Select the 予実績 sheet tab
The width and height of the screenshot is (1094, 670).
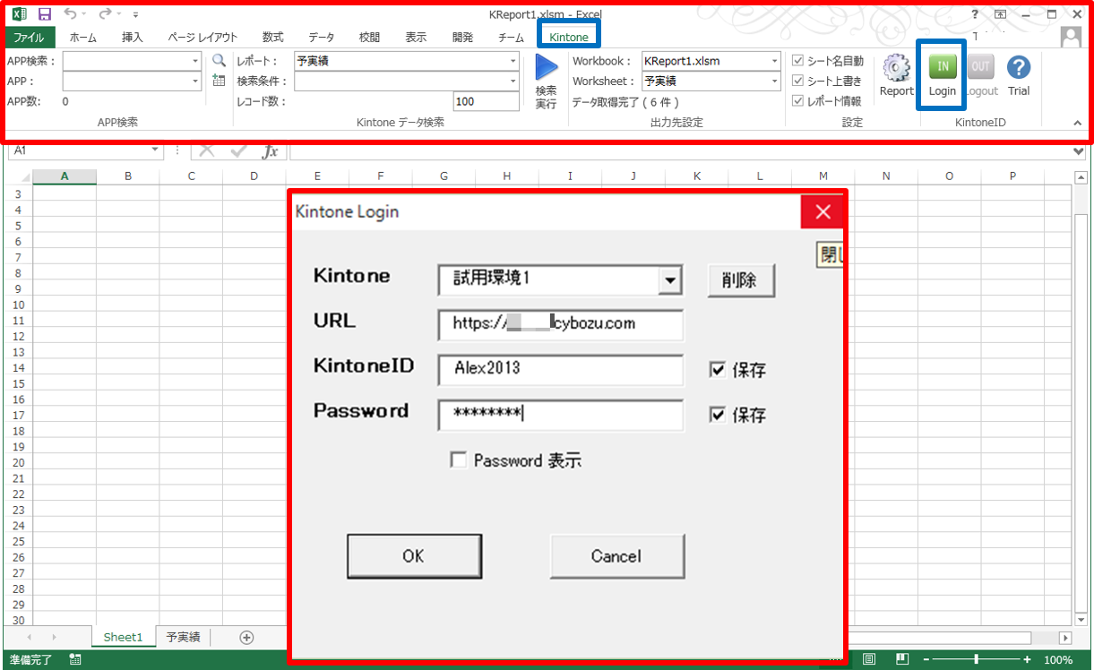pos(183,636)
